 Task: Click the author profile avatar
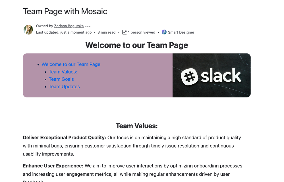[28, 30]
